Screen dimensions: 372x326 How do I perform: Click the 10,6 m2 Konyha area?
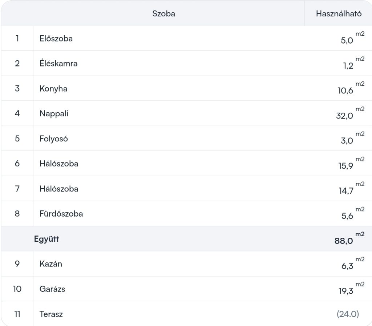tap(351, 88)
